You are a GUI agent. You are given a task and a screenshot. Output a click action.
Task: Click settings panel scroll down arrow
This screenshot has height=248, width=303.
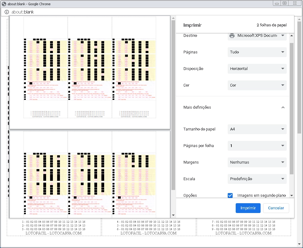(x=292, y=196)
